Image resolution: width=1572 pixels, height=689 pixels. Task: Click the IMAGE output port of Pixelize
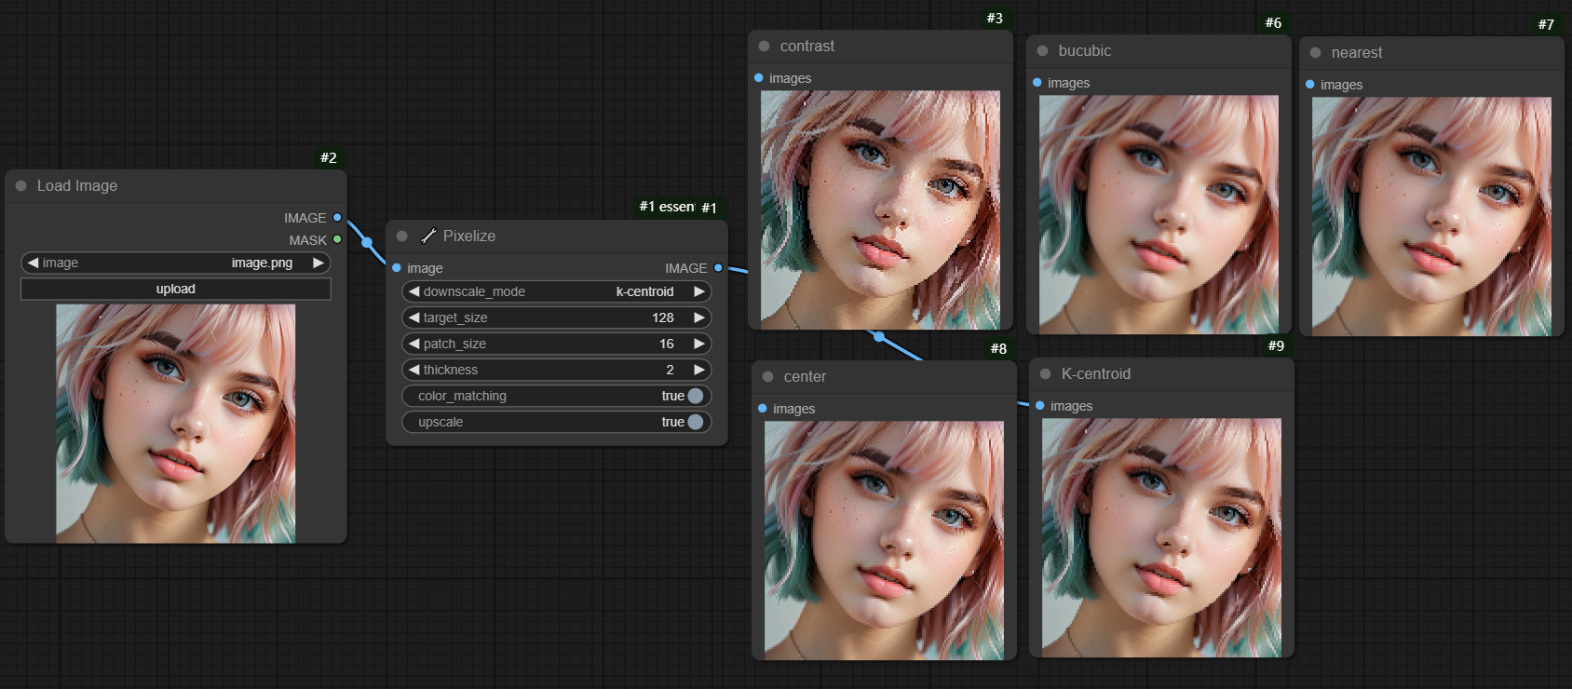[x=718, y=268]
